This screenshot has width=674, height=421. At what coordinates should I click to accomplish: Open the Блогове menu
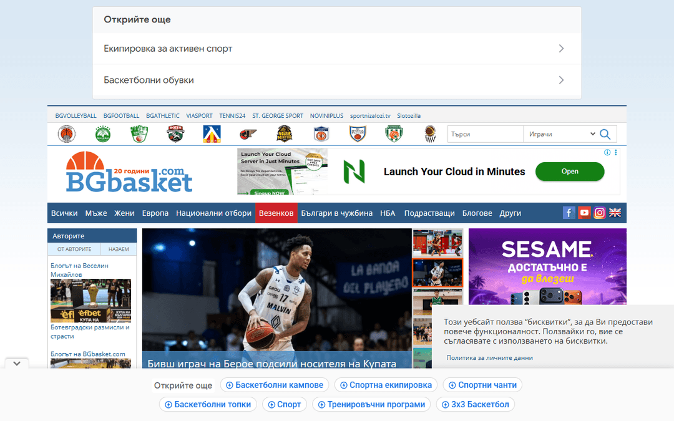point(477,213)
